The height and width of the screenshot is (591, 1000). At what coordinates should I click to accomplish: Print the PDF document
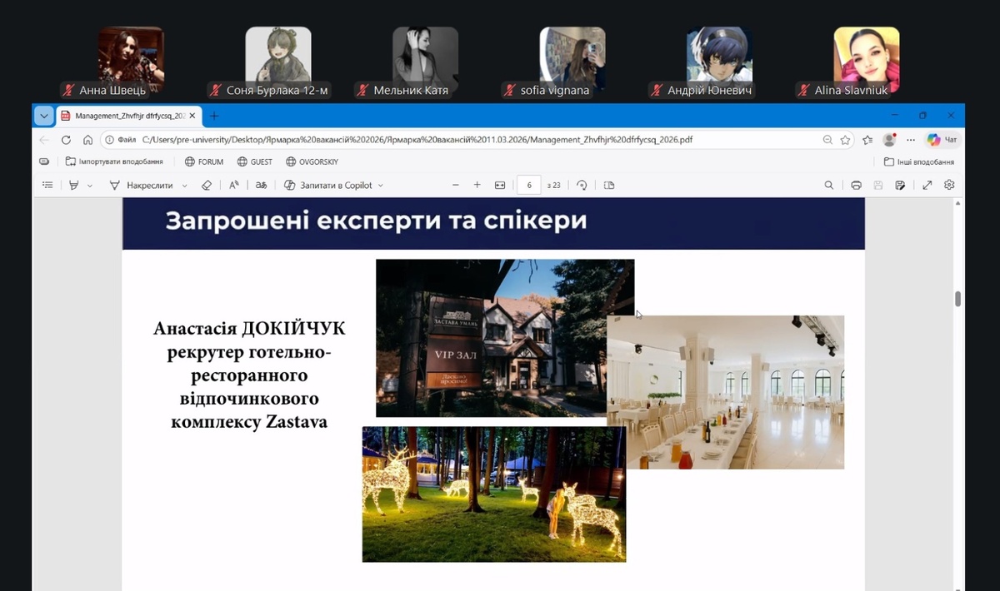(856, 186)
